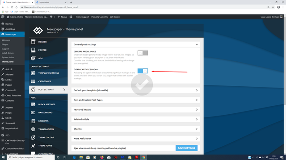The height and width of the screenshot is (160, 286).
Task: Expand Default post template section
Action: (x=135, y=90)
